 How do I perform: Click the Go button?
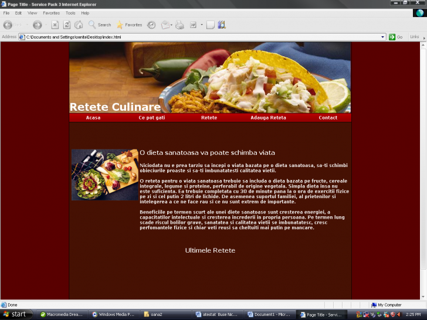(395, 37)
